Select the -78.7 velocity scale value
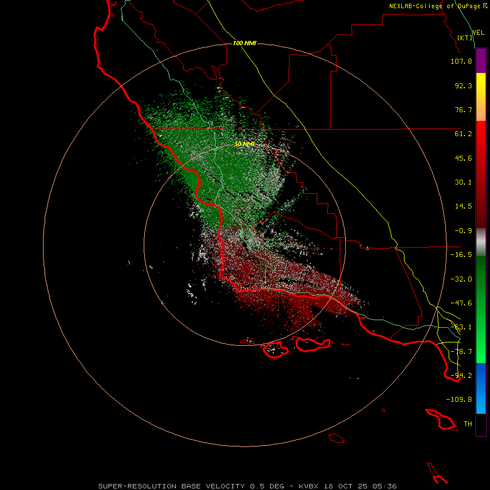 tap(461, 352)
